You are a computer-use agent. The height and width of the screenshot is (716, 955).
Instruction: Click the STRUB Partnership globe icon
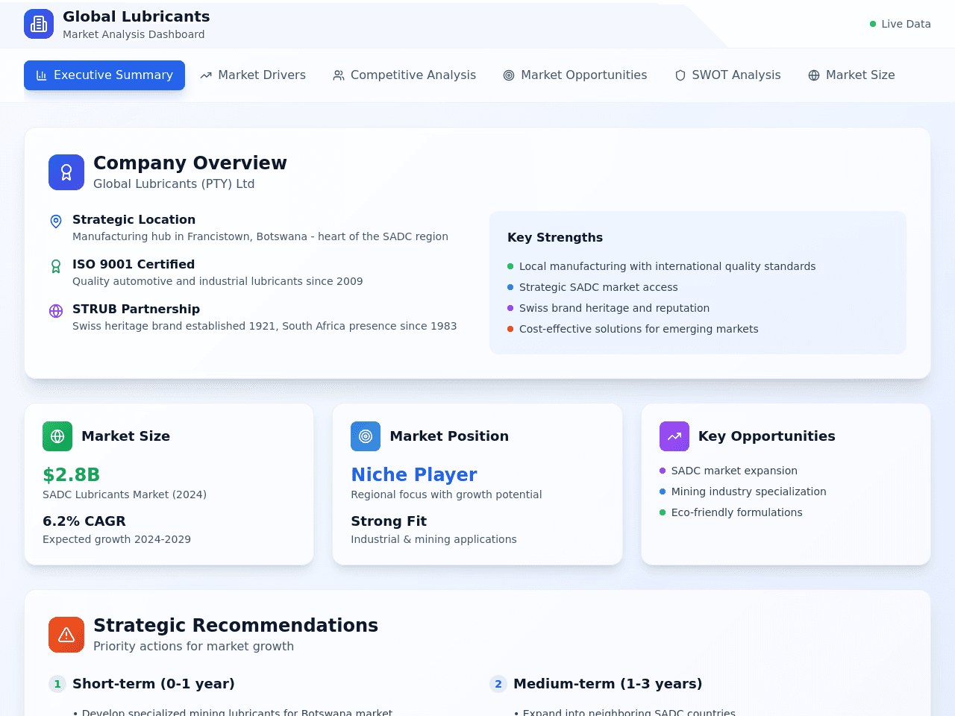(56, 311)
